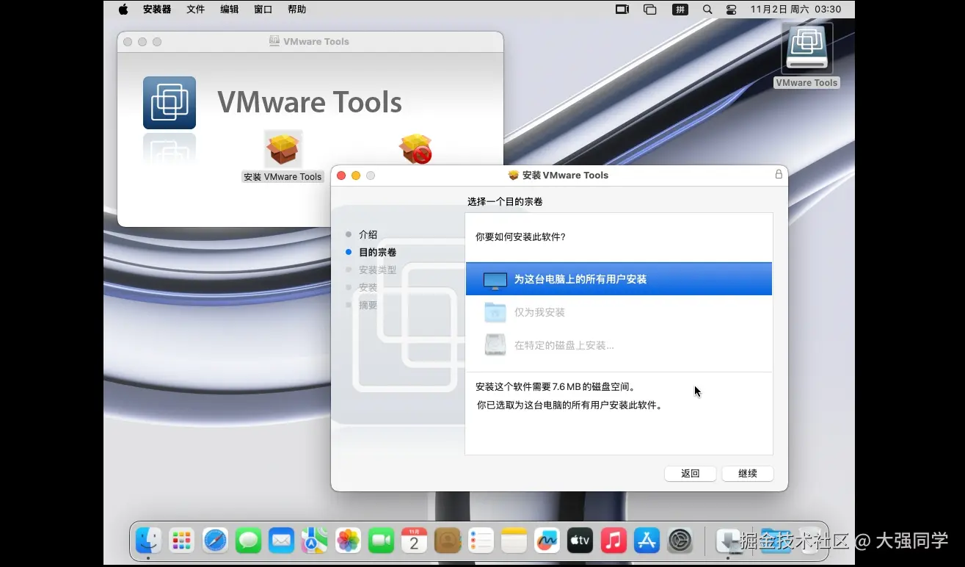Click the 摘要 step in sidebar
965x567 pixels.
[x=368, y=305]
